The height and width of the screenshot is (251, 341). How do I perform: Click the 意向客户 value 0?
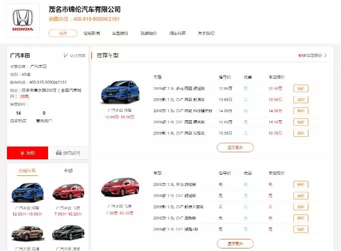pos(44,113)
